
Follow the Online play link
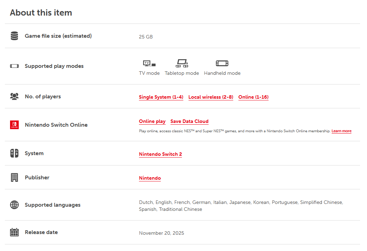152,122
